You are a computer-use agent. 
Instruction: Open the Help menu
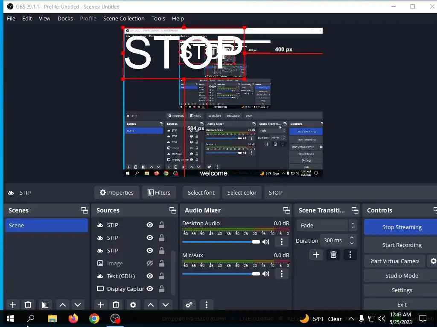178,18
